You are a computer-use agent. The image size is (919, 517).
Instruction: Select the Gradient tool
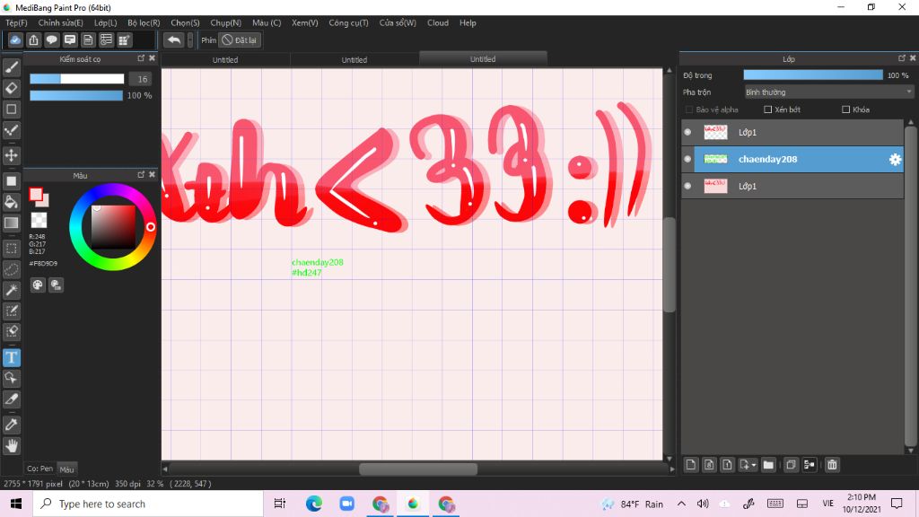pos(11,223)
